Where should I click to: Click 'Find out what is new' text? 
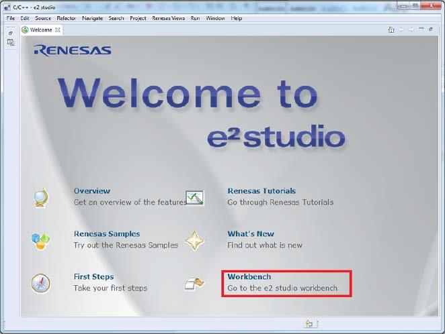pos(265,245)
